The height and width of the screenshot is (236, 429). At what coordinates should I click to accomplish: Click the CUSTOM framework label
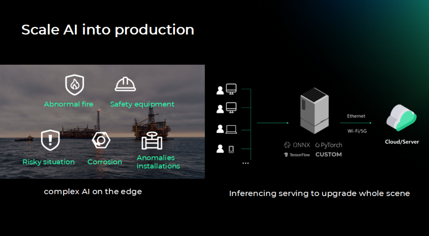click(328, 154)
